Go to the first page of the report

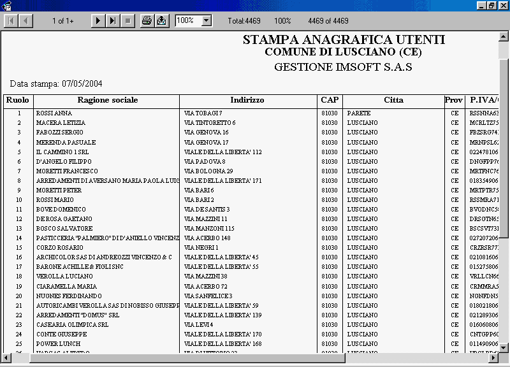point(11,21)
